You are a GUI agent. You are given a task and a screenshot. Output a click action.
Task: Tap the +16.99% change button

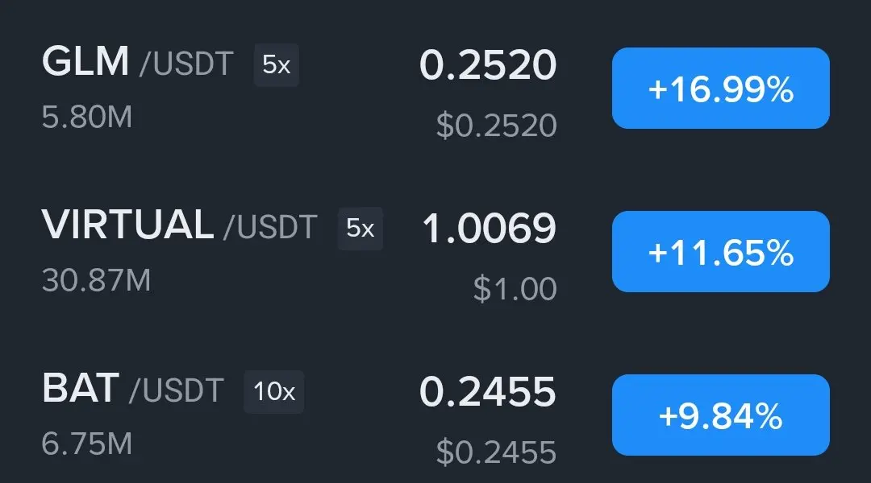[720, 89]
